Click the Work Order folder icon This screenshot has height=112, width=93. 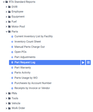[x=9, y=108]
